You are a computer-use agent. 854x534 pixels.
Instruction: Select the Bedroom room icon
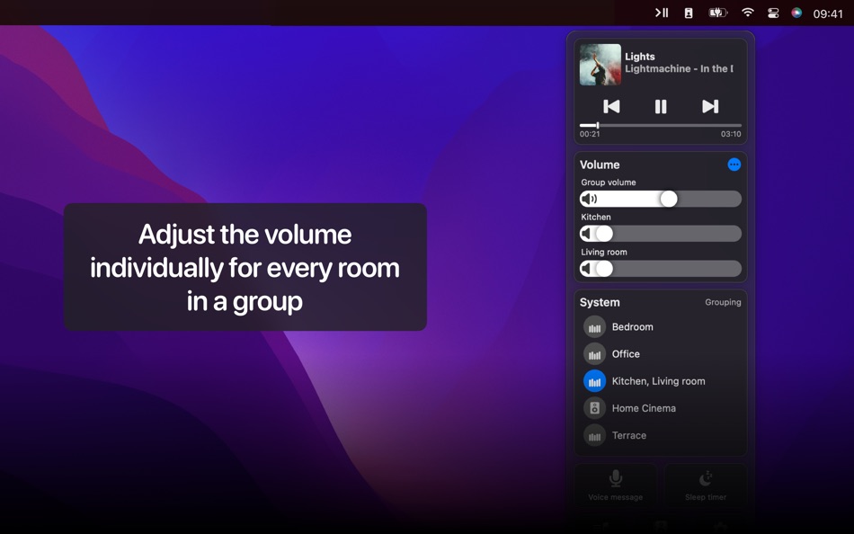595,327
